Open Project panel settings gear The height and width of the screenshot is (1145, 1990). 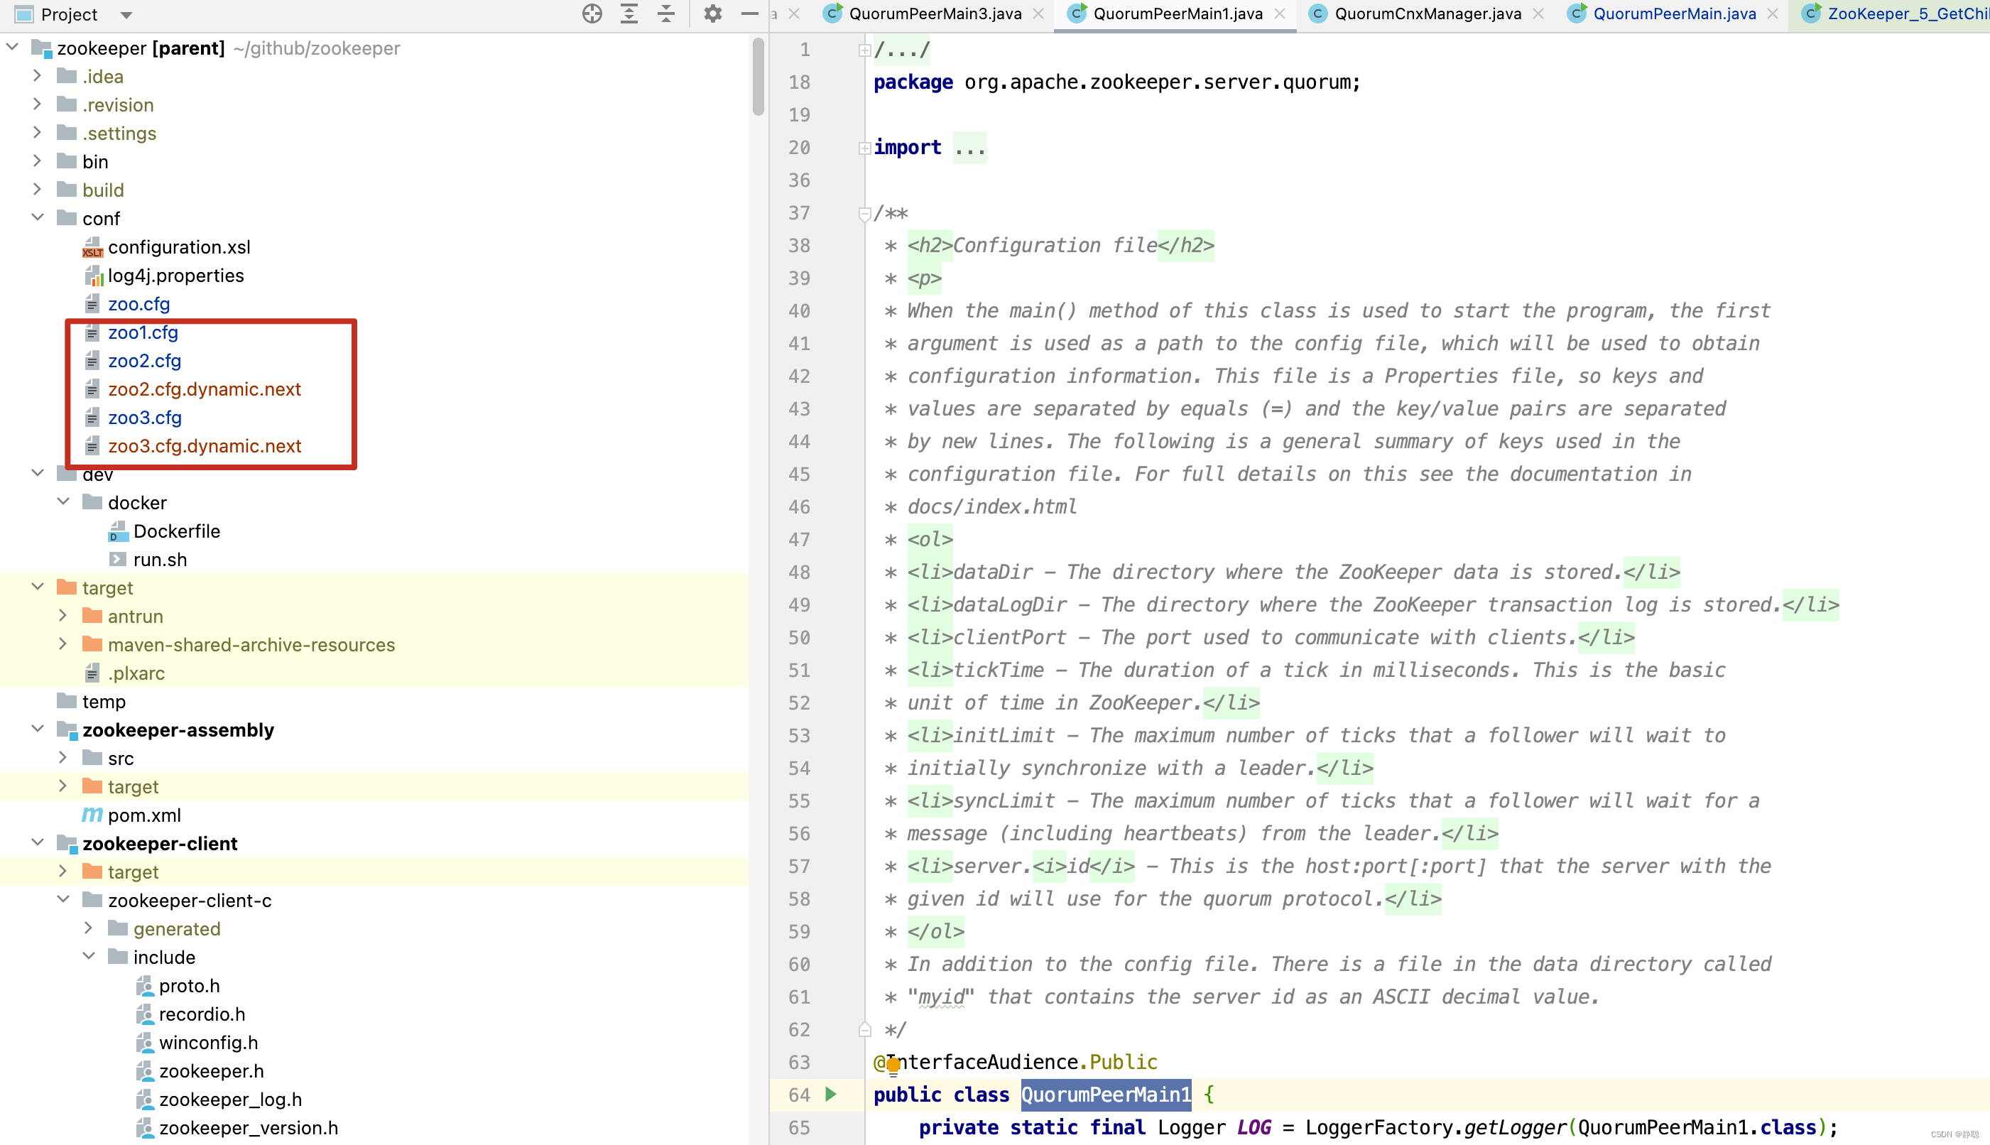point(712,13)
